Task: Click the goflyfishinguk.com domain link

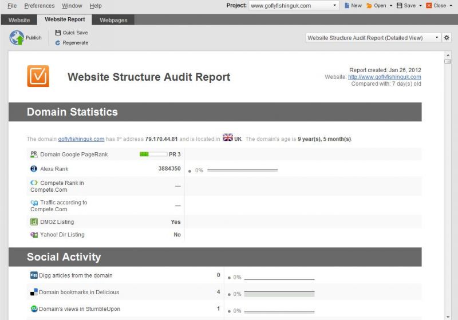Action: (x=81, y=139)
